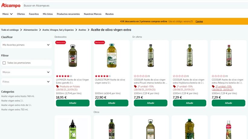Click the offer tag icon on COOSUR Picual
This screenshot has height=139, width=248.
tap(135, 87)
